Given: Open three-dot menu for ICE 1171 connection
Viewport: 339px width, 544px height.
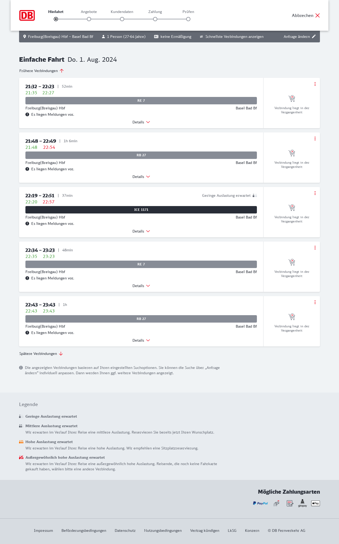Looking at the screenshot, I should pos(315,193).
